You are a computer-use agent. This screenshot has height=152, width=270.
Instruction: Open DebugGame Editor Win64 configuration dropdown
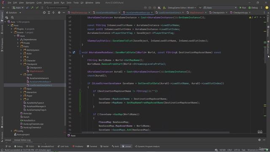[x=182, y=8]
